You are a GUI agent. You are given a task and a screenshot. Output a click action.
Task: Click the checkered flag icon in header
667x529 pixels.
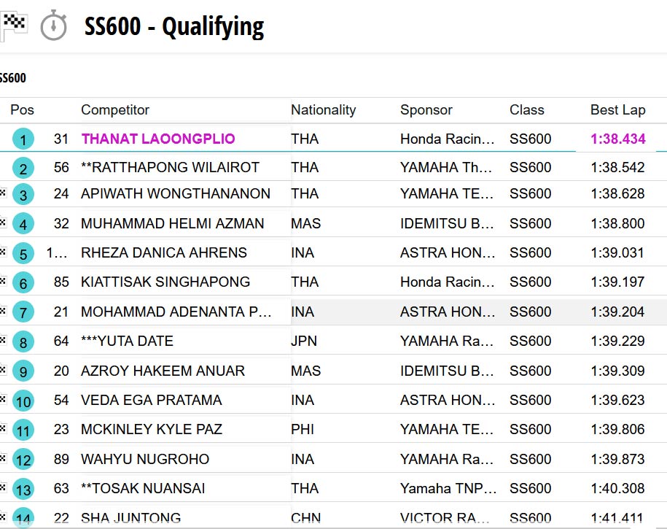tap(14, 26)
